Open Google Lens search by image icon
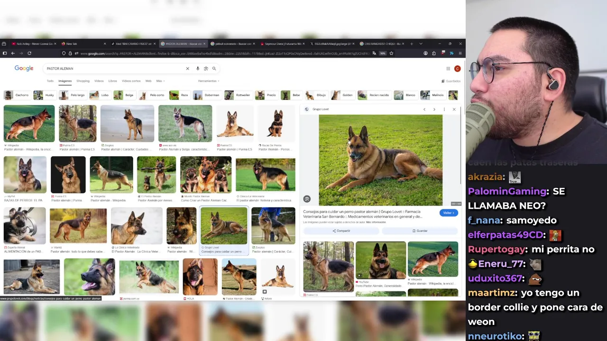Viewport: 607px width, 341px height. point(206,69)
